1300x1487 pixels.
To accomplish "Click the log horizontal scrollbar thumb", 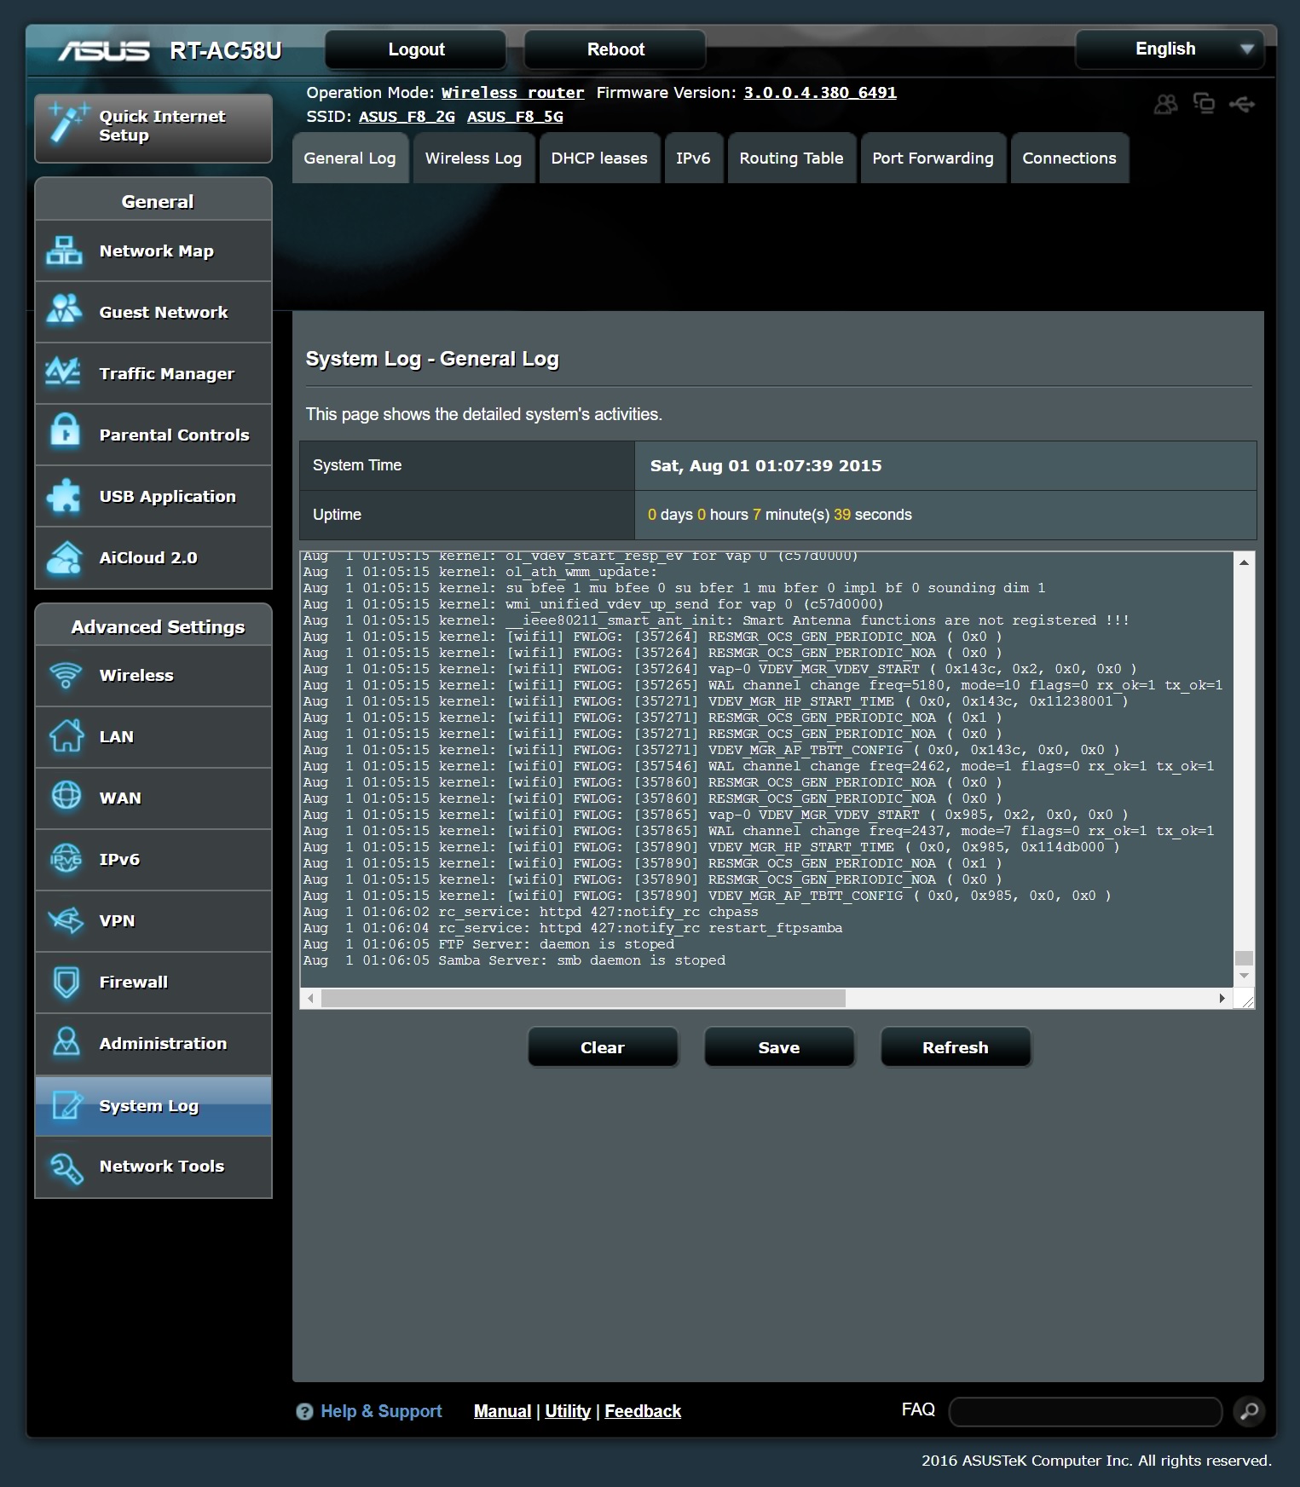I will pos(583,998).
